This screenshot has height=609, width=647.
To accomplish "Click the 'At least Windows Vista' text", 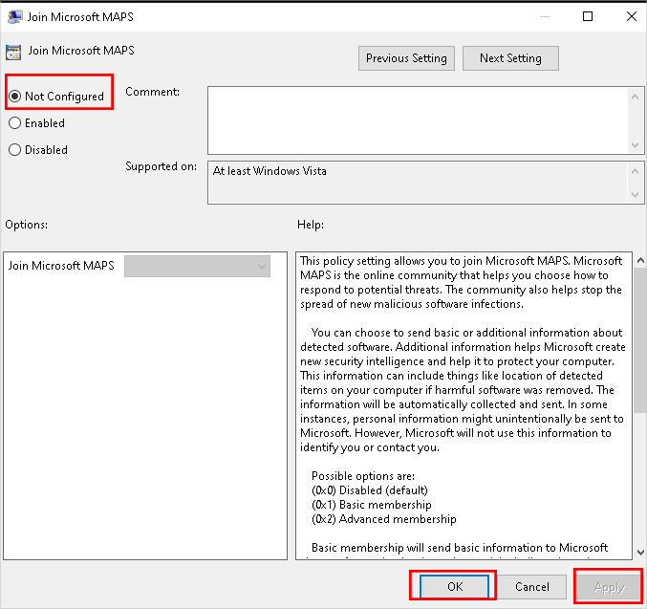I will click(x=270, y=171).
